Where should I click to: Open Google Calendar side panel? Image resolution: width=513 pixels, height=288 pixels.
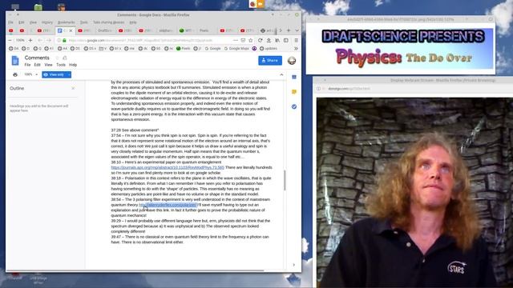(294, 77)
